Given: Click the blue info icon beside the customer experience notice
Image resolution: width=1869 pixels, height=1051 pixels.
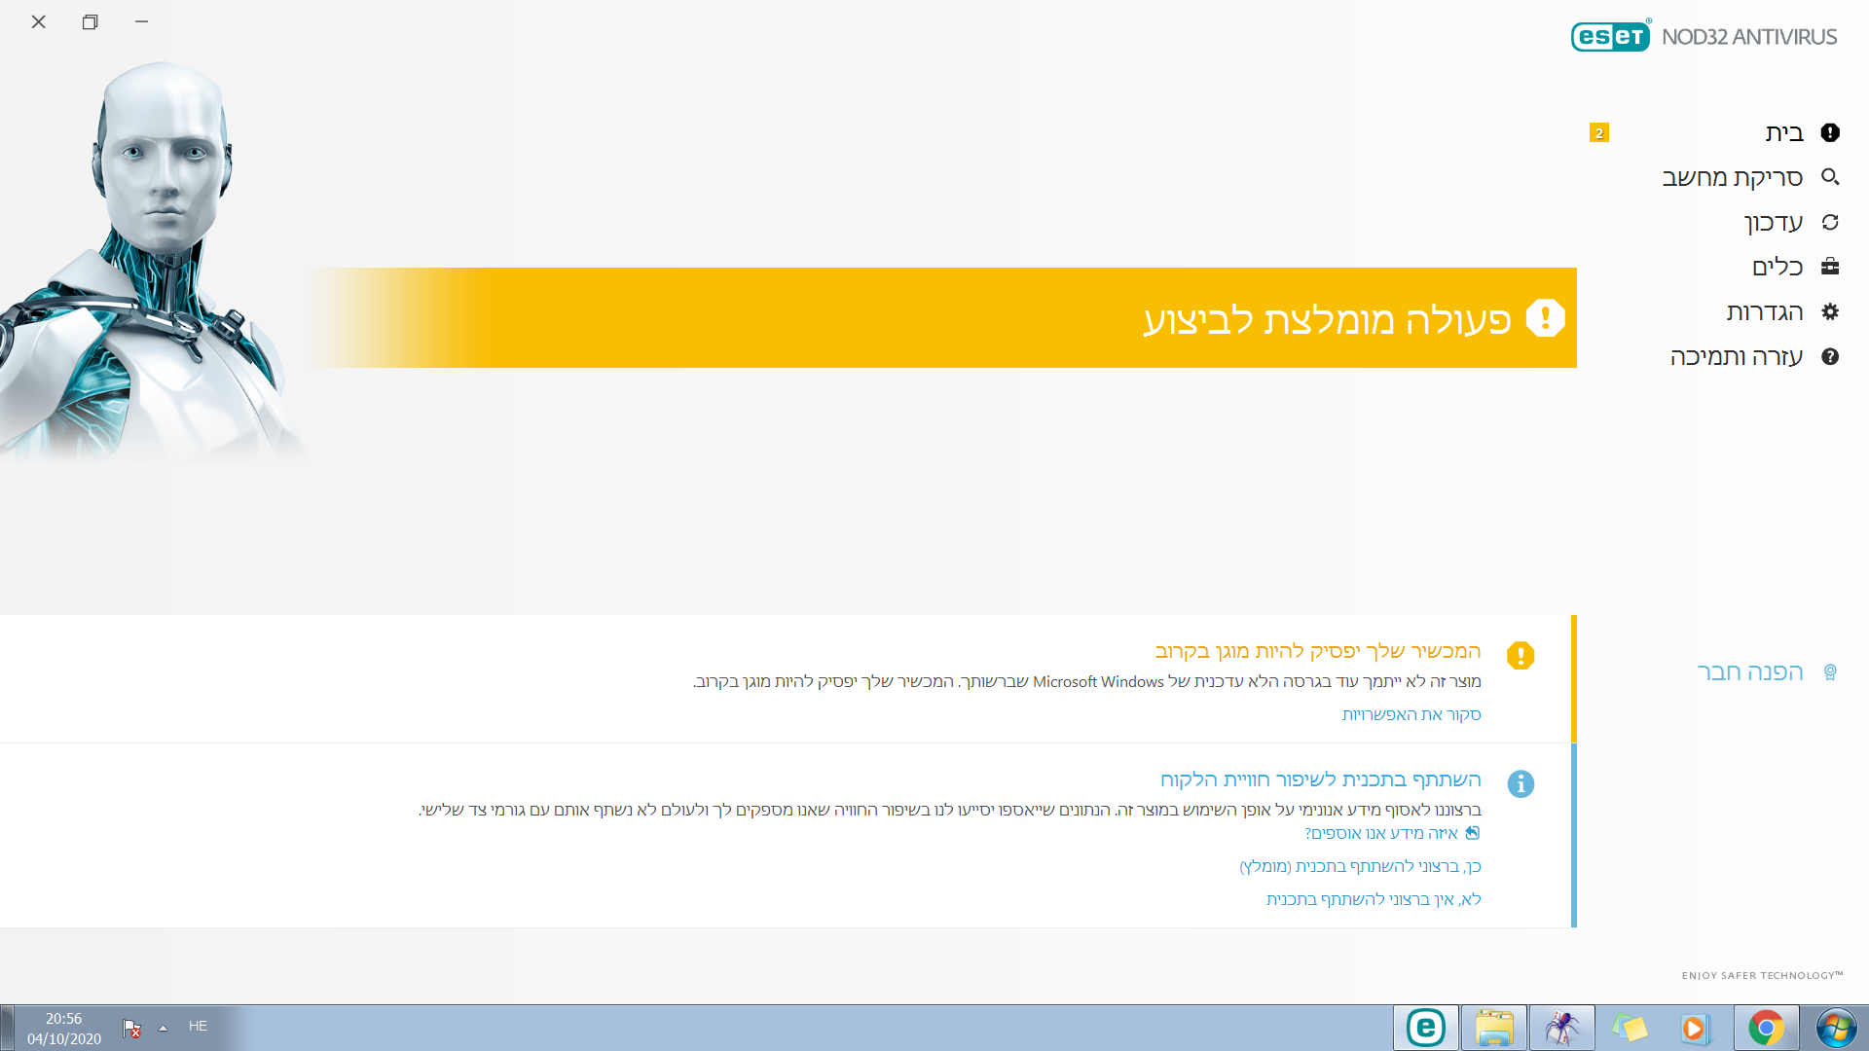Looking at the screenshot, I should coord(1521,783).
